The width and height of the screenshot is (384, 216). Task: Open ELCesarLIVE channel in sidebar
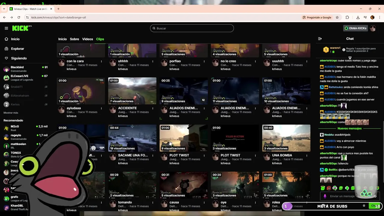[25, 78]
